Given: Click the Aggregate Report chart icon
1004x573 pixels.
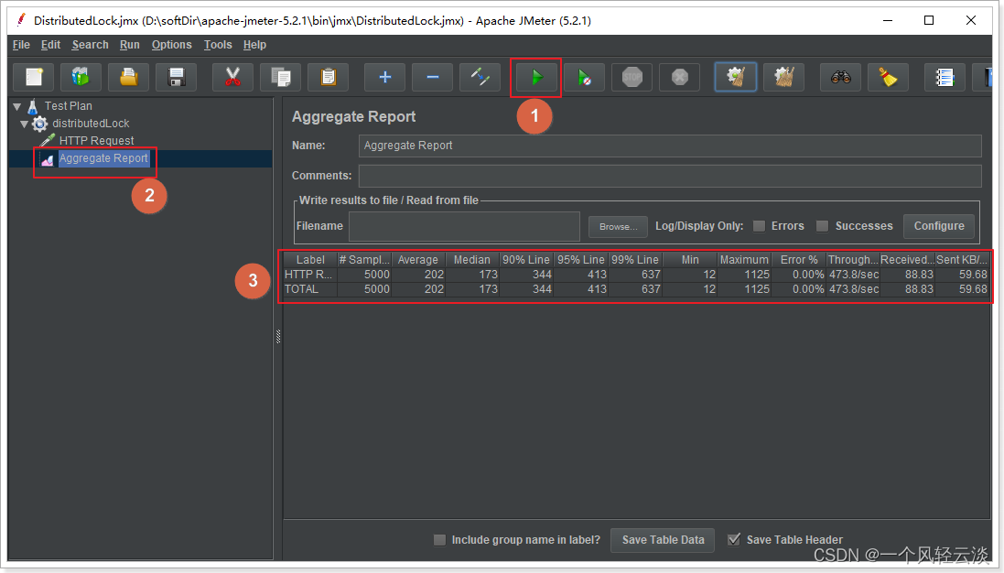Looking at the screenshot, I should pyautogui.click(x=48, y=158).
